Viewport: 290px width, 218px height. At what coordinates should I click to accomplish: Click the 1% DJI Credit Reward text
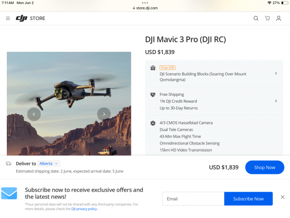(x=178, y=101)
